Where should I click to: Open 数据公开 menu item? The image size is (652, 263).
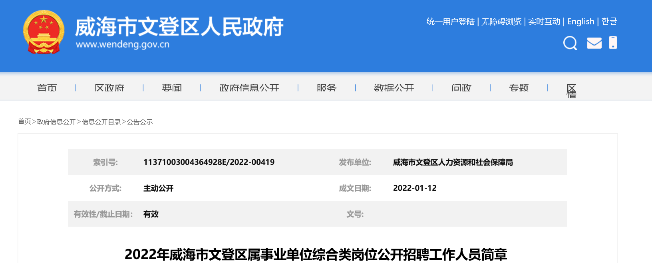tap(394, 88)
